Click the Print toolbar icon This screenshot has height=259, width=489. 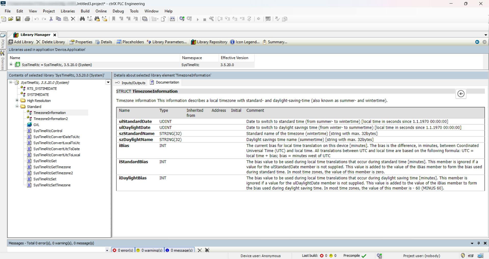[x=27, y=19]
